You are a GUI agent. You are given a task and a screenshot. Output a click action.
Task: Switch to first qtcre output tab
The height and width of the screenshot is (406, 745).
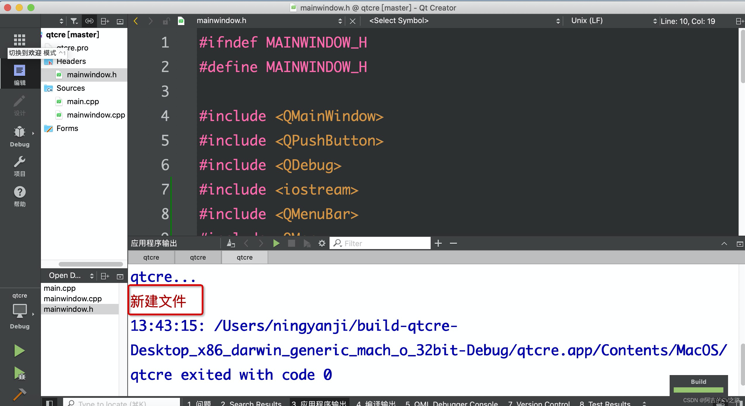[x=151, y=257]
